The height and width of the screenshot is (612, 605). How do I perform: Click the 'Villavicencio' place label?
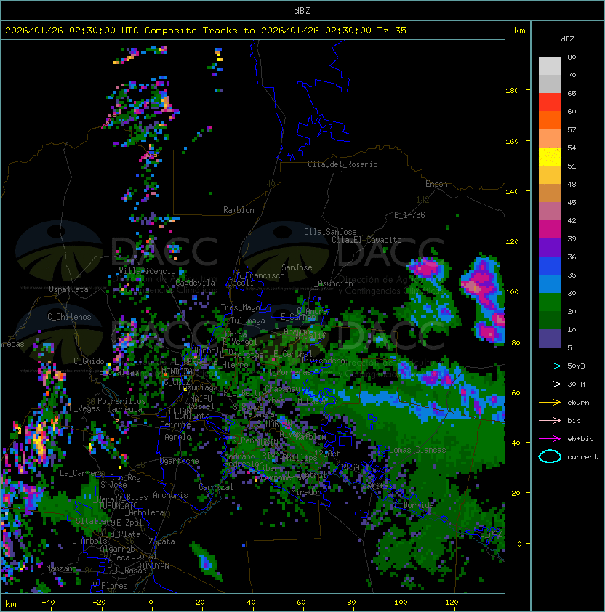(x=147, y=271)
